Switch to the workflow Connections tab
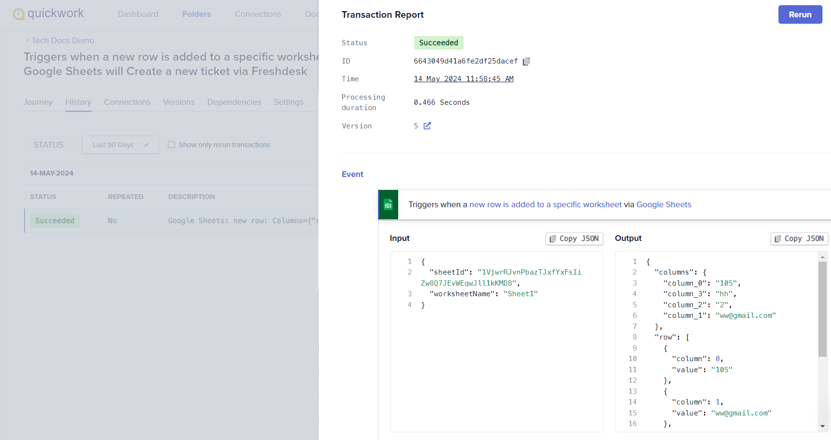 point(127,102)
